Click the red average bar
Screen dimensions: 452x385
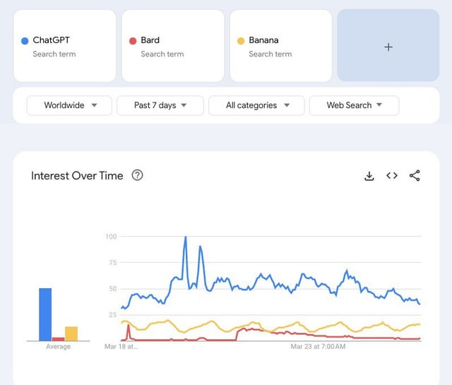[58, 339]
